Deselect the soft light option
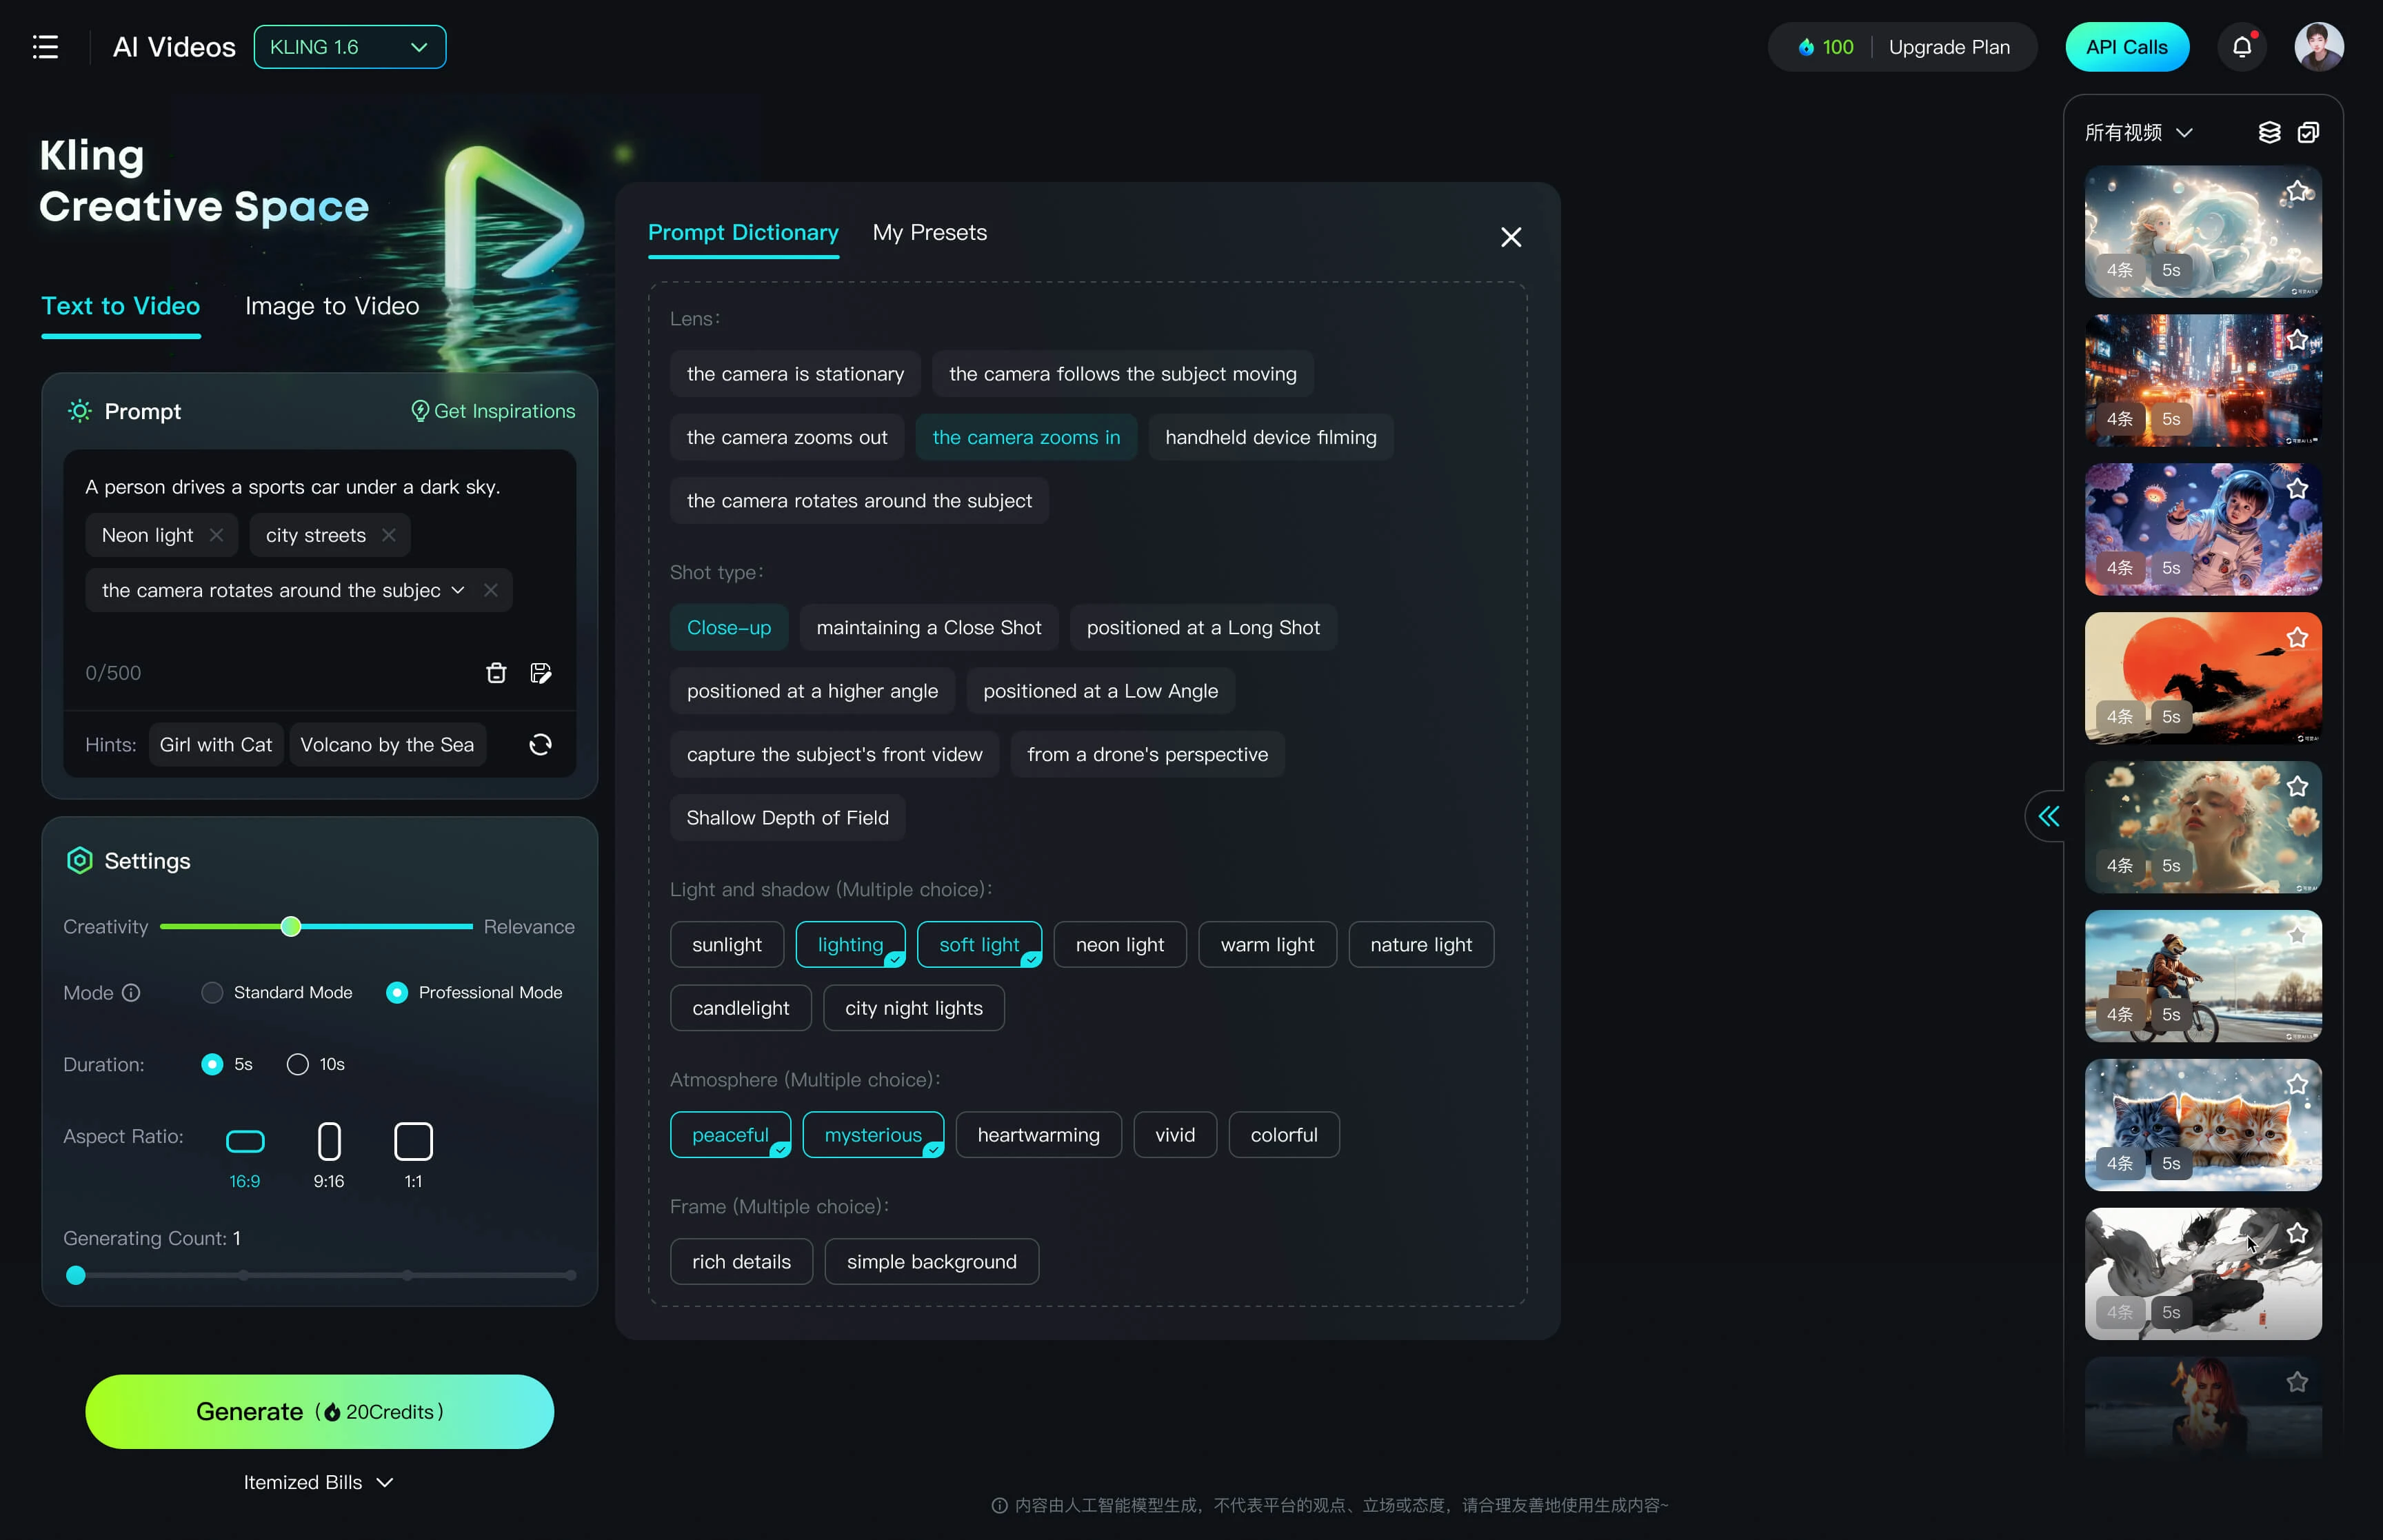 point(979,945)
